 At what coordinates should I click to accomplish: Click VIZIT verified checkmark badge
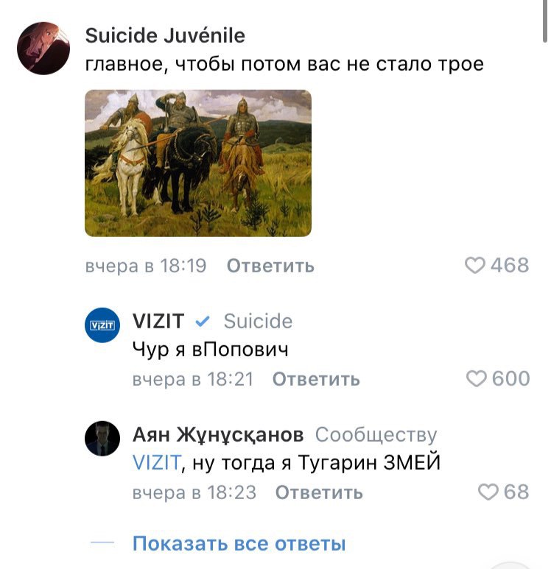[203, 322]
